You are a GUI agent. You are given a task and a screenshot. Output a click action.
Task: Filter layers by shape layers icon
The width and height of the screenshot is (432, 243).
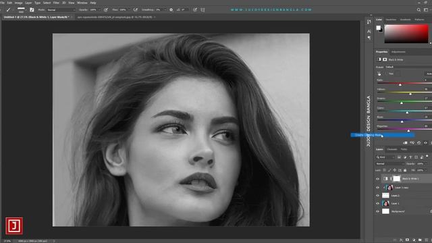click(x=416, y=157)
